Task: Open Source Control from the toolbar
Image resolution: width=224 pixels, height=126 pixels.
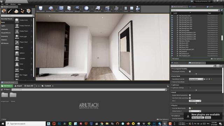Action: [x=50, y=9]
